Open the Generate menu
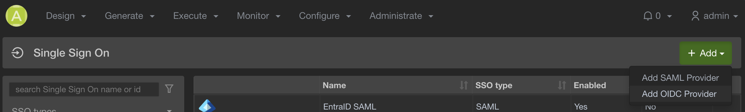745x112 pixels. (130, 16)
